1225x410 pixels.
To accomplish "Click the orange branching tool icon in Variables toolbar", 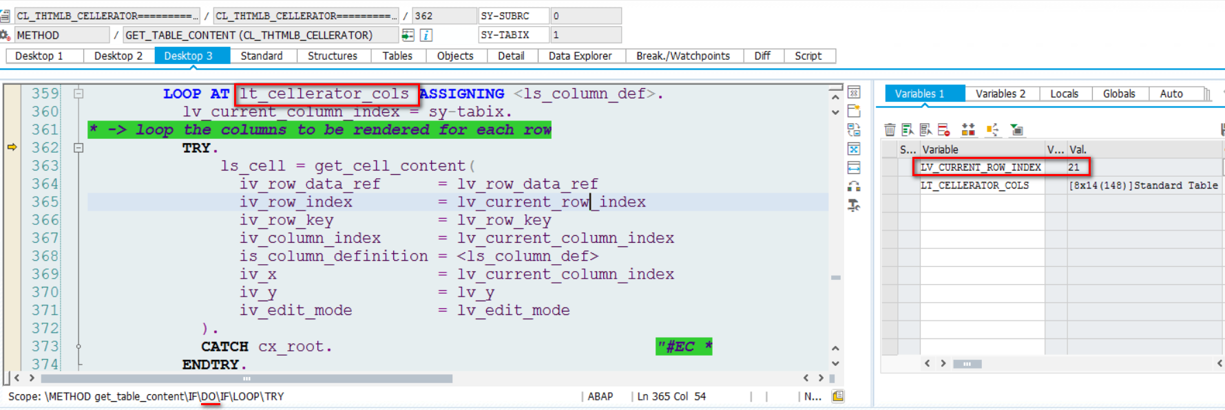I will pos(992,129).
